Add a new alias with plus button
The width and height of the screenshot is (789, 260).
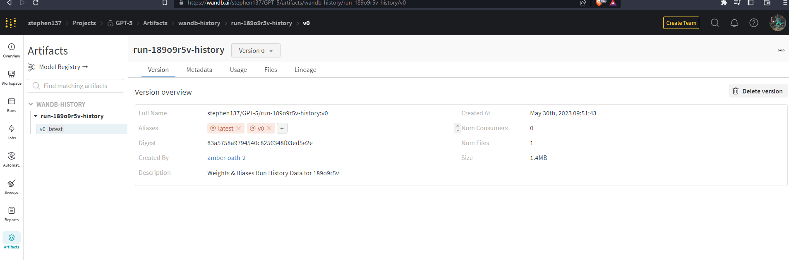point(282,128)
